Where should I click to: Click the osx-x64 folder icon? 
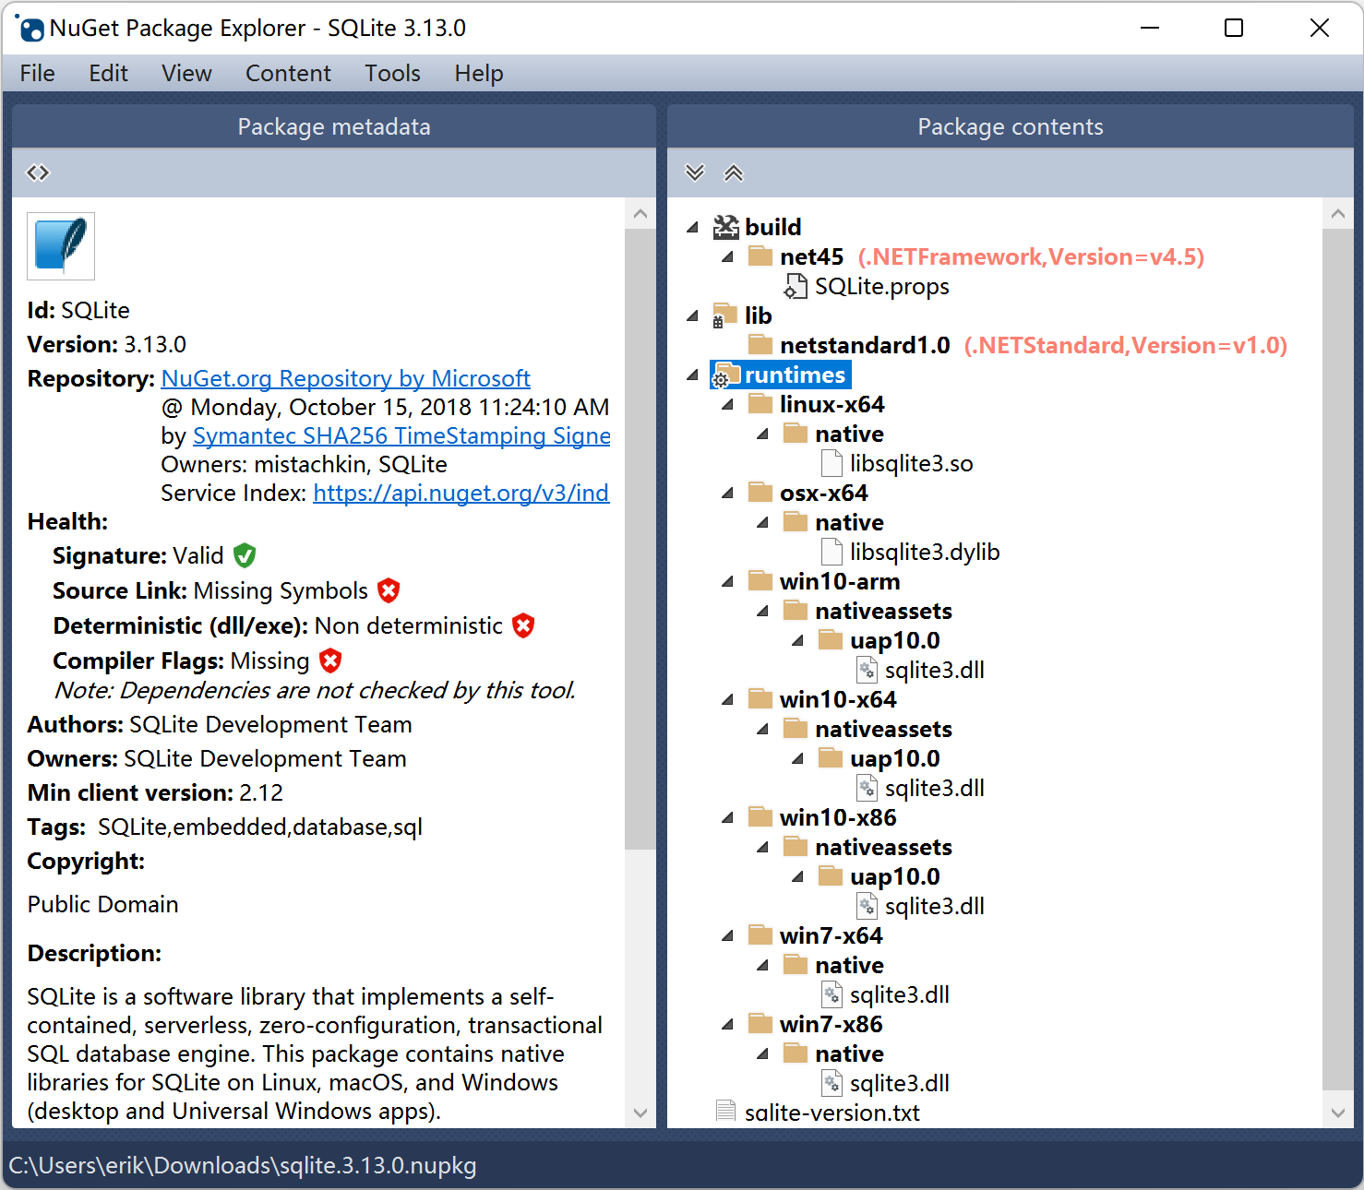(x=760, y=492)
